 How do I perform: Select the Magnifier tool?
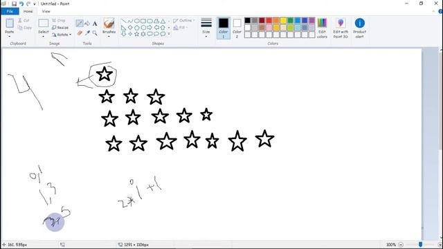click(95, 33)
